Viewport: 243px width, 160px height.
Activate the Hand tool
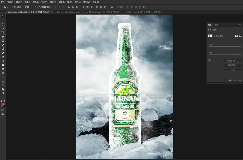[x=3, y=89]
